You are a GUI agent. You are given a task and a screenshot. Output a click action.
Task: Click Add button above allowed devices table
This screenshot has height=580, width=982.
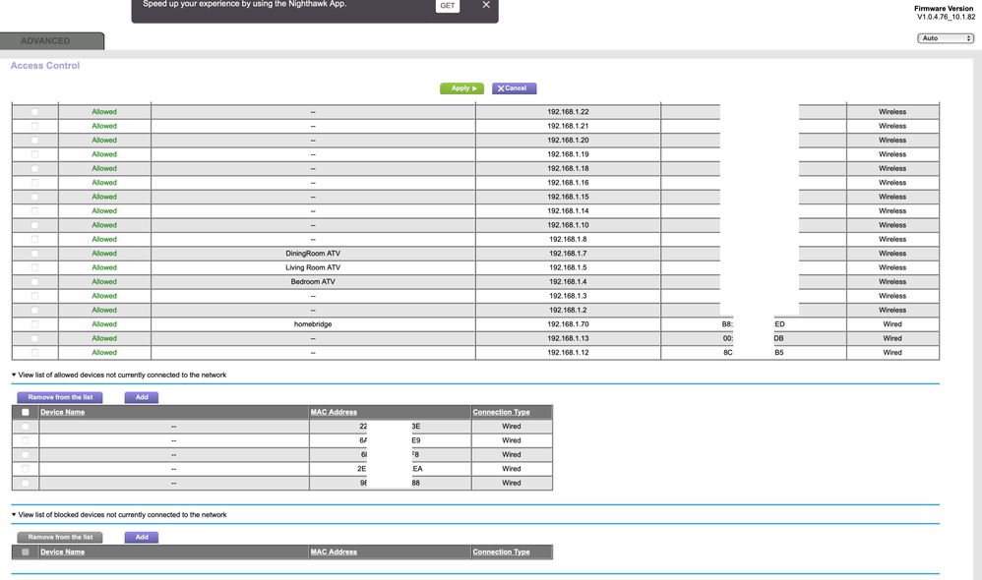pos(142,397)
